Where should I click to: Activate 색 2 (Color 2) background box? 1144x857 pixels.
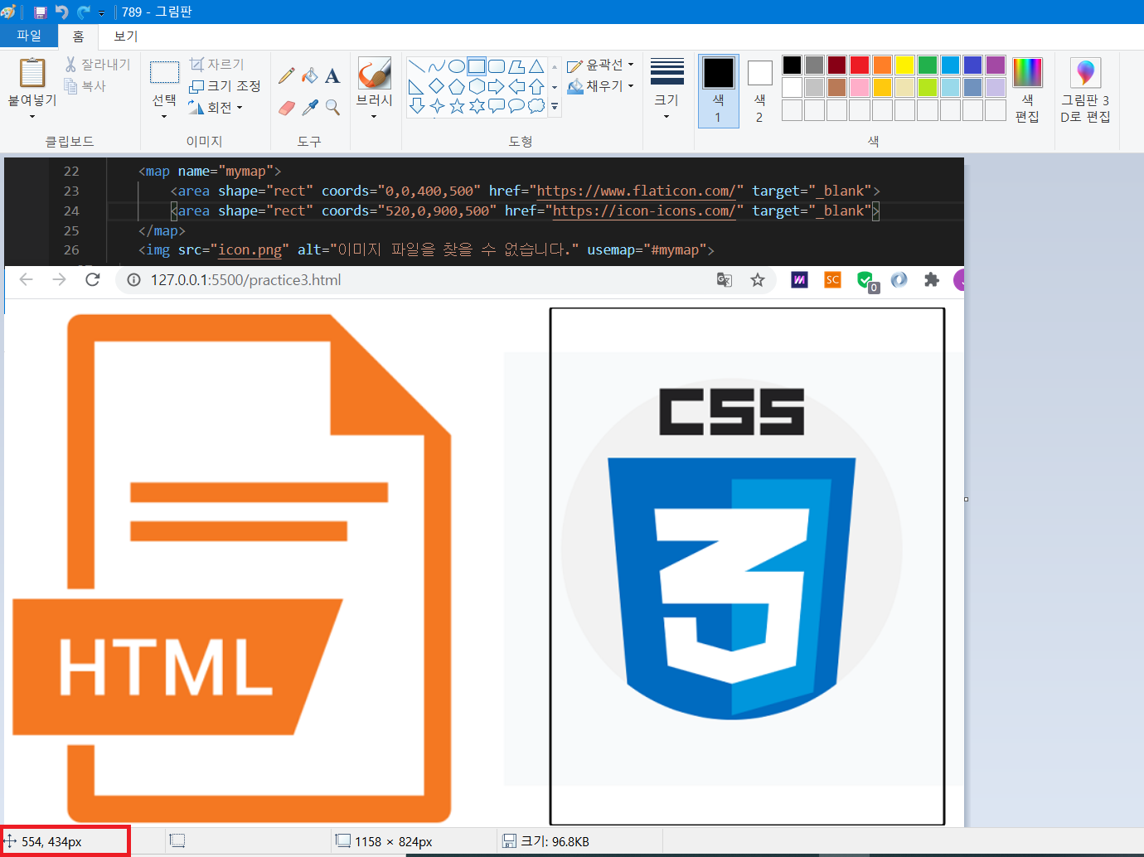pyautogui.click(x=759, y=91)
